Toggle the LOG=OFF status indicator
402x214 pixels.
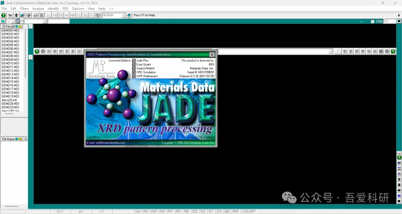[x=249, y=212]
